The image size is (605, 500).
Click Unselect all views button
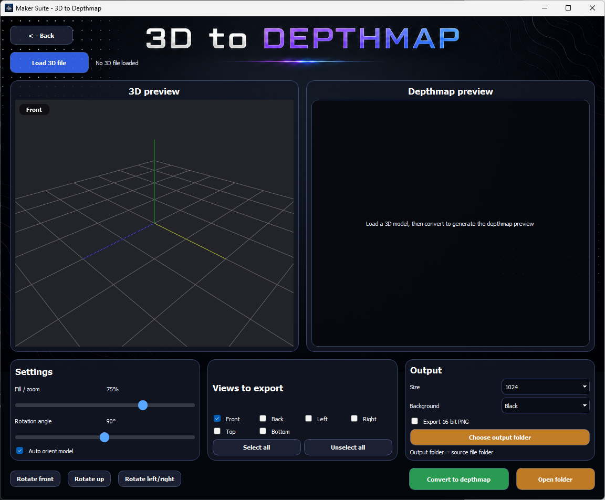coord(348,447)
